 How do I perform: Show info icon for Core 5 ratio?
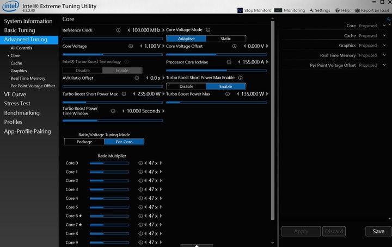(141, 207)
